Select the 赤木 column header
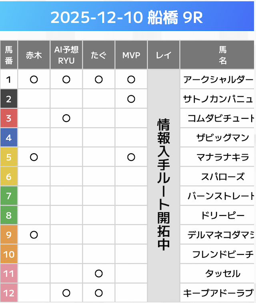Image resolution: width=256 pixels, height=303 pixels. [x=34, y=55]
